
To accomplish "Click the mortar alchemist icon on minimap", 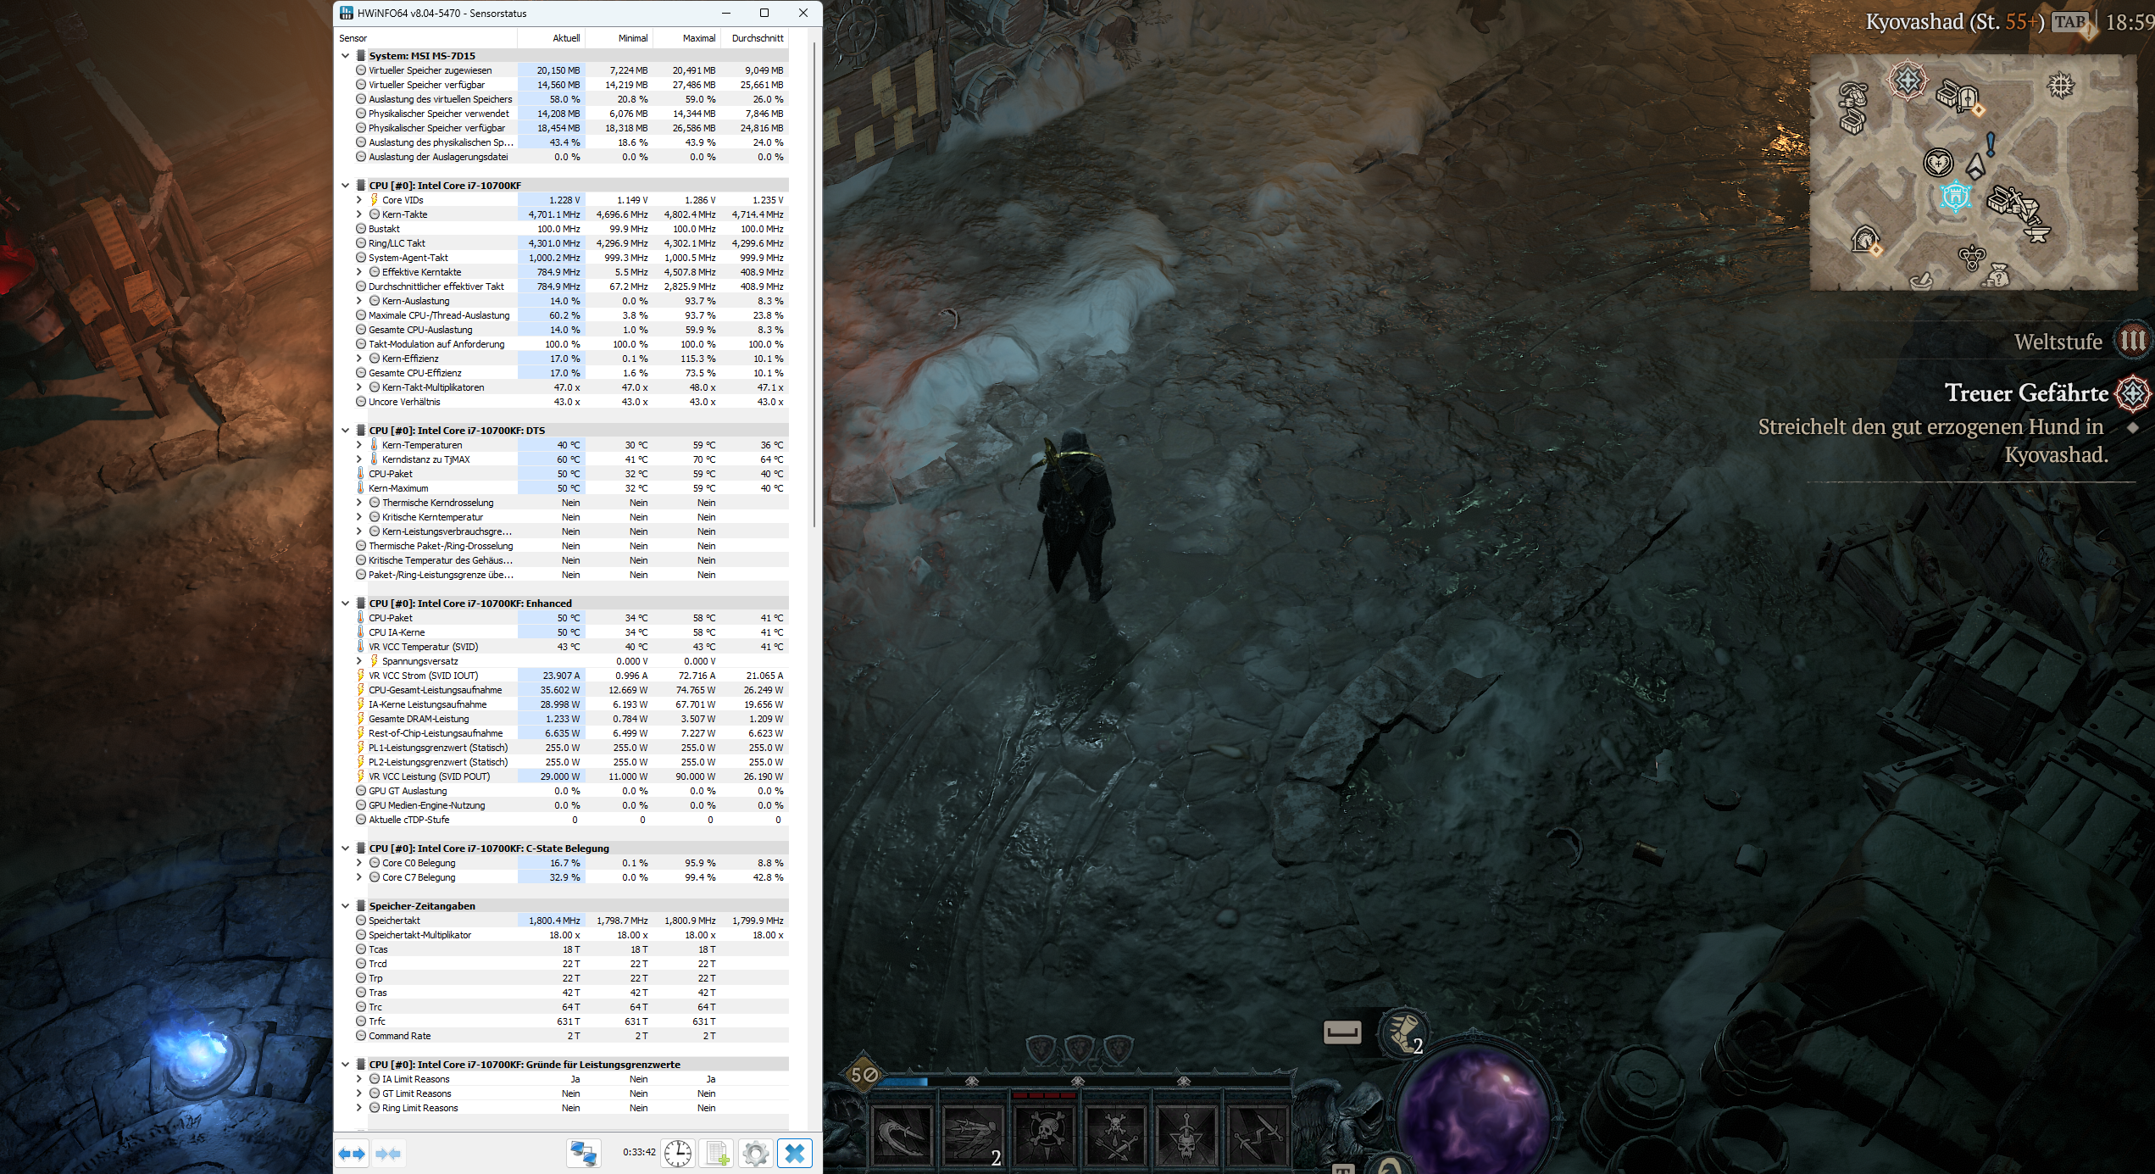I will [x=1920, y=280].
